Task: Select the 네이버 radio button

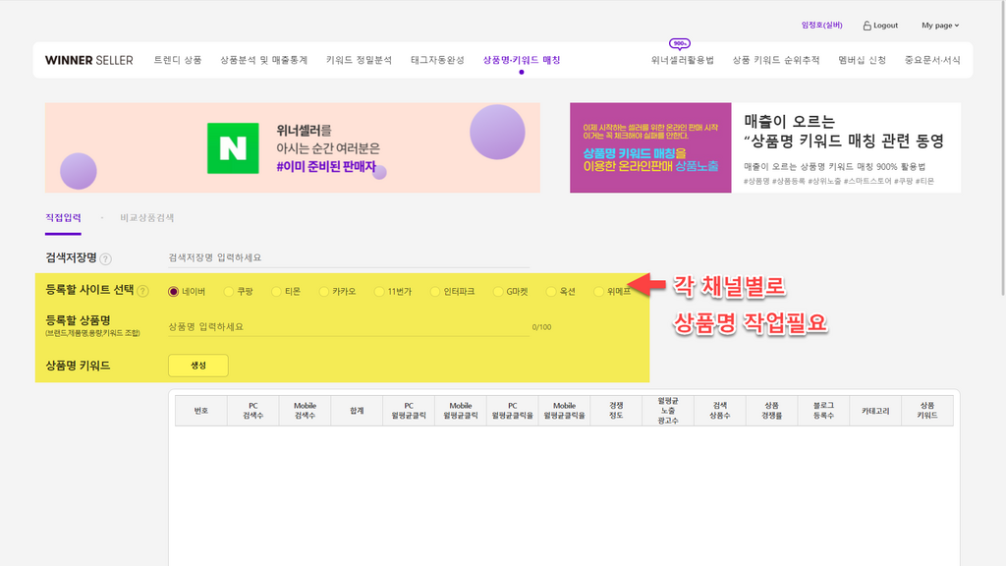Action: [173, 291]
